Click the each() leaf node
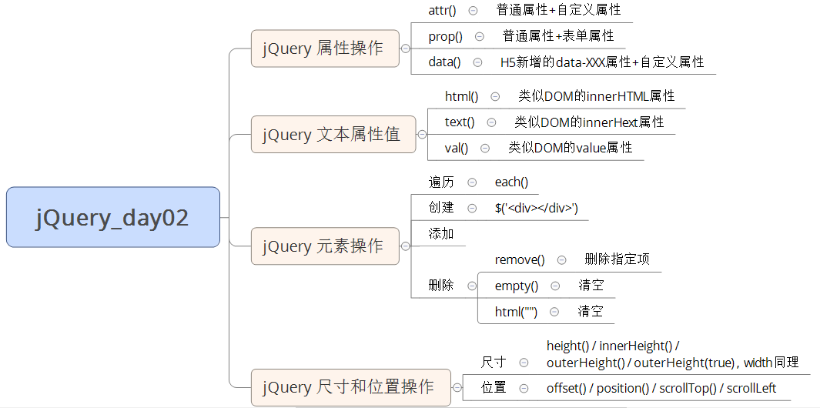Screen dimensions: 820x408 pyautogui.click(x=511, y=182)
